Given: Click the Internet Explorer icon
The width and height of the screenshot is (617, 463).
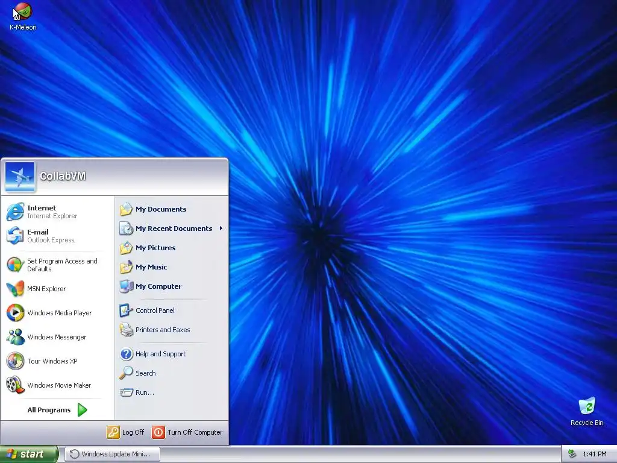Looking at the screenshot, I should (15, 212).
